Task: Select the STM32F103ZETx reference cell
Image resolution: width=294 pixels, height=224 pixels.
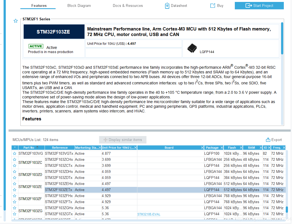Action: pyautogui.click(x=60, y=190)
